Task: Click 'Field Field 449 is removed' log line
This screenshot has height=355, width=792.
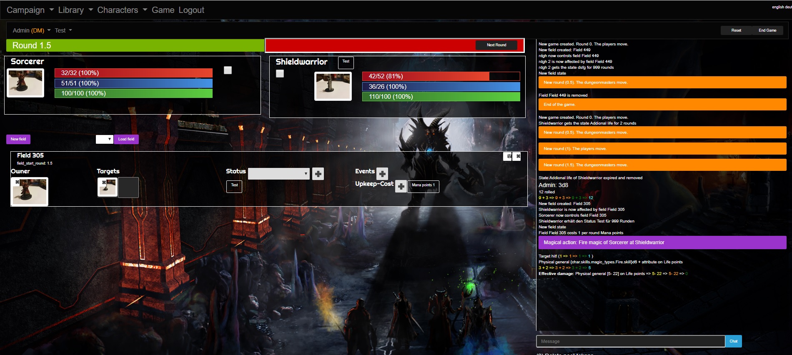Action: tap(563, 95)
